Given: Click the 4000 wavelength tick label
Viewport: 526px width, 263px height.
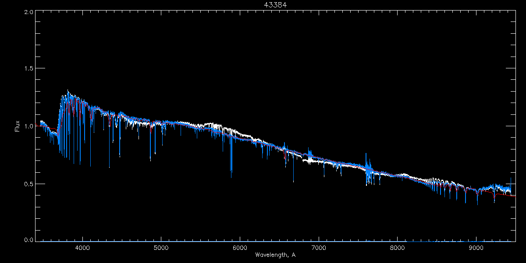Looking at the screenshot, I should point(82,248).
